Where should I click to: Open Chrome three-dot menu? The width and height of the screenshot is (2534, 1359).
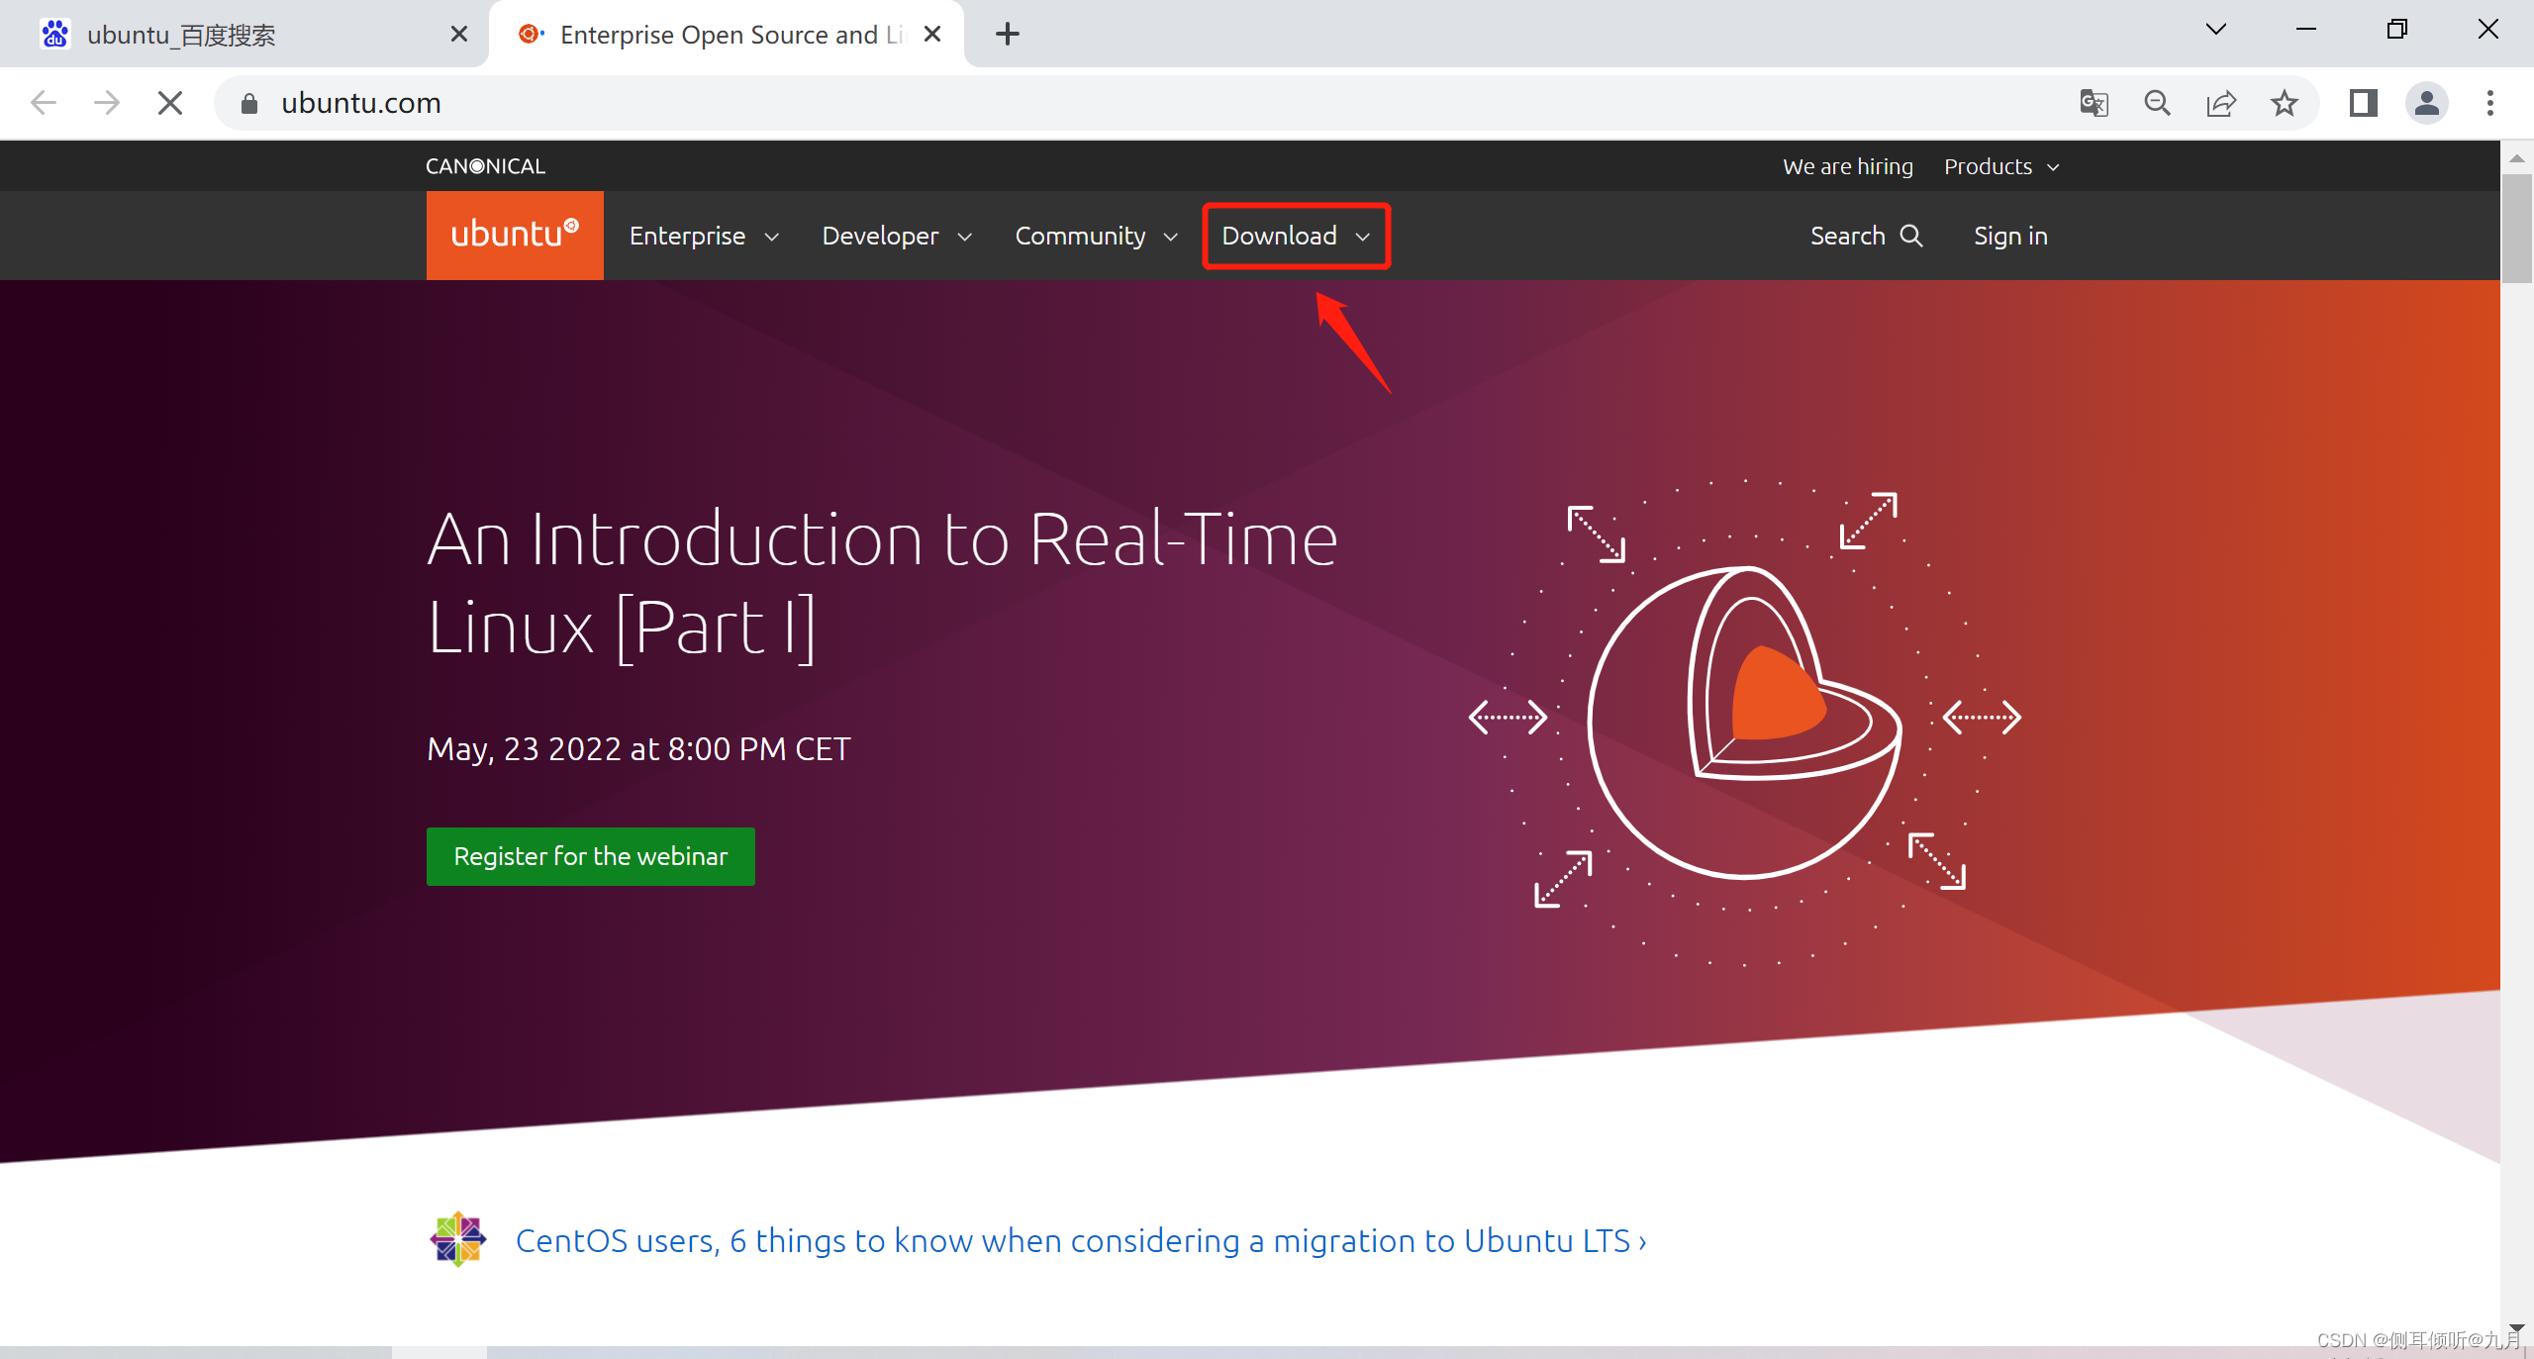tap(2490, 103)
